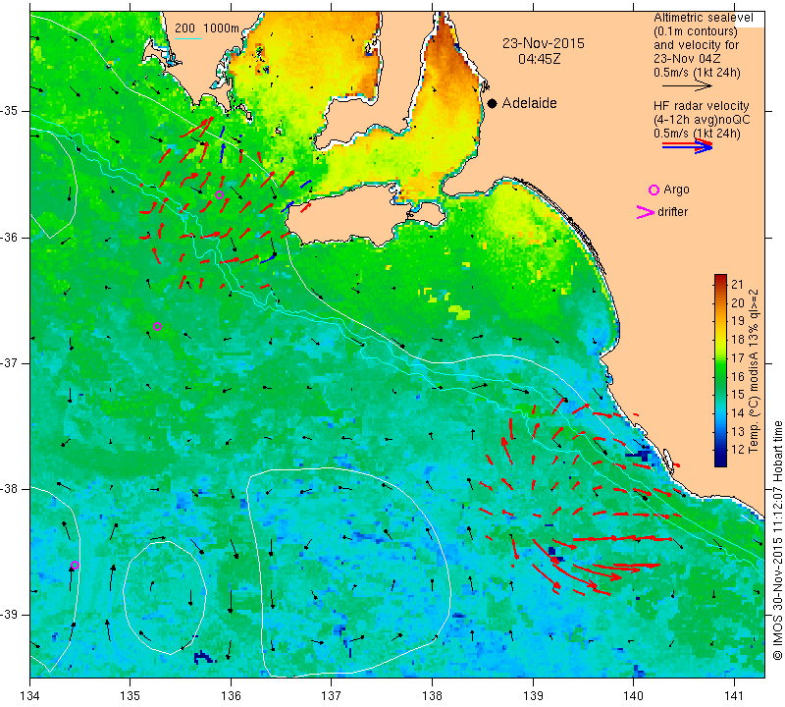Click the colorbar value 21
This screenshot has height=707, width=785.
tap(738, 285)
